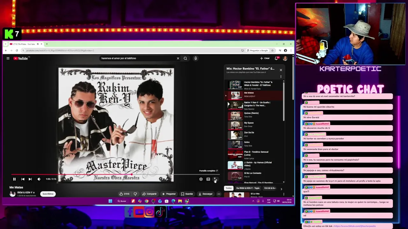Skip to the previous video
This screenshot has height=229, width=408.
coord(23,179)
